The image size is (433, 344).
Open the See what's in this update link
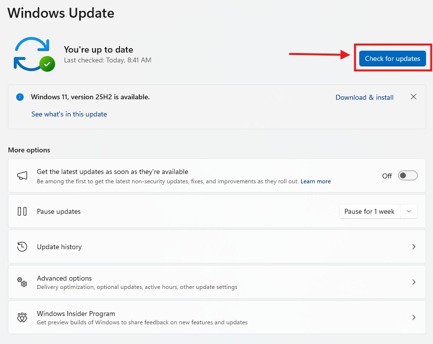pos(69,114)
